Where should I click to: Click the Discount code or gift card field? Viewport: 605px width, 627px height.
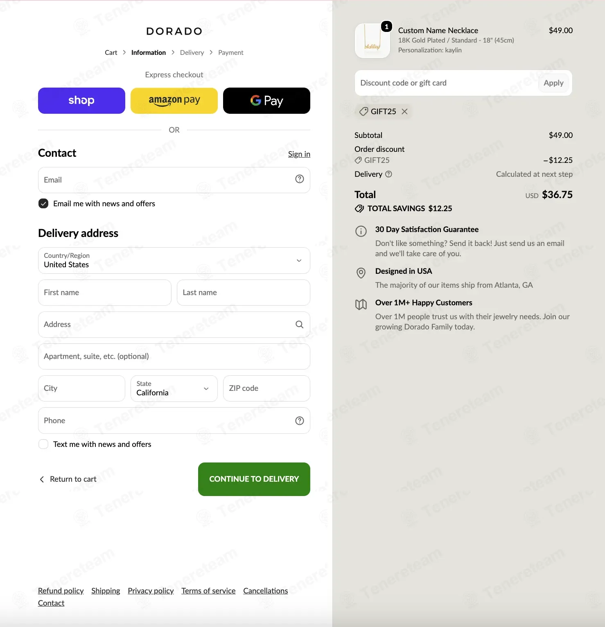(447, 83)
